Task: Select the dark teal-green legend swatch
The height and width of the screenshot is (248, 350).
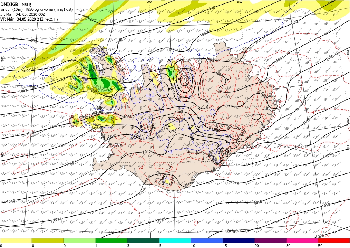Action: click(x=143, y=240)
